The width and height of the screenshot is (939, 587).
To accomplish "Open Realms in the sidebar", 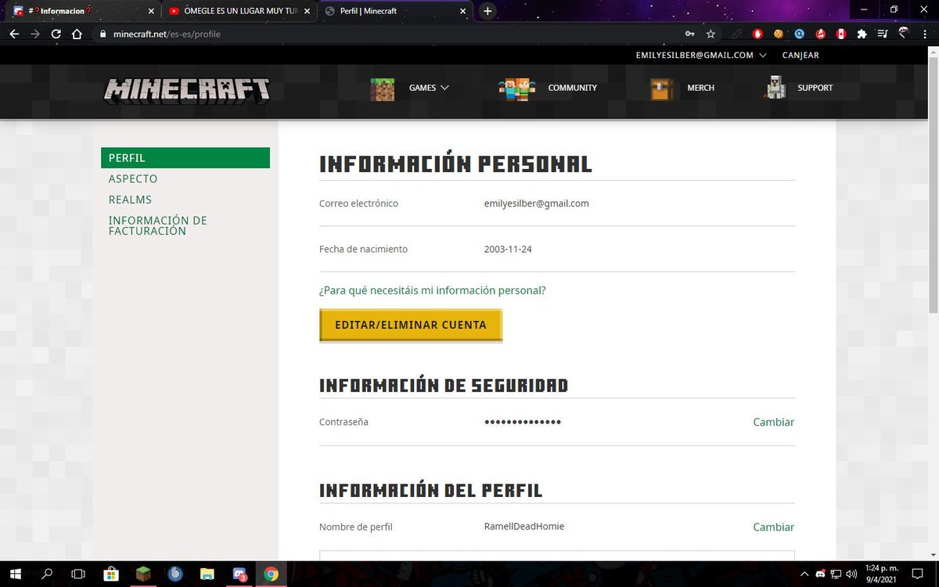I will pyautogui.click(x=130, y=200).
